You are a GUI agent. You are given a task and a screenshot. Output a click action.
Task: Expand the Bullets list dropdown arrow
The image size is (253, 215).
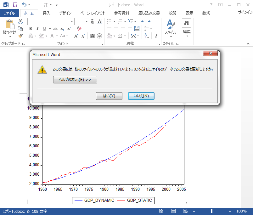coord(114,21)
